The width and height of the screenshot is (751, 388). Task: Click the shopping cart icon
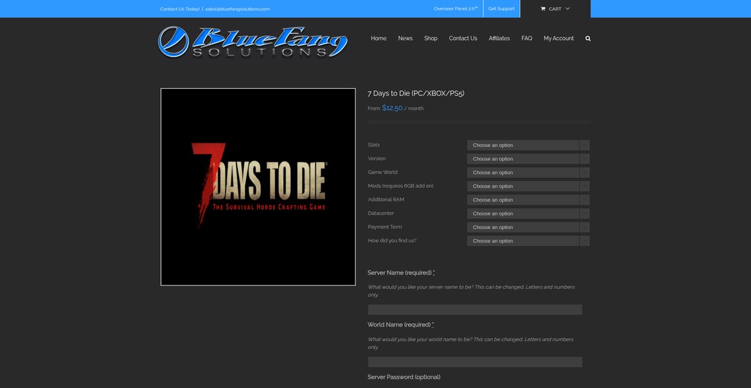pos(543,9)
